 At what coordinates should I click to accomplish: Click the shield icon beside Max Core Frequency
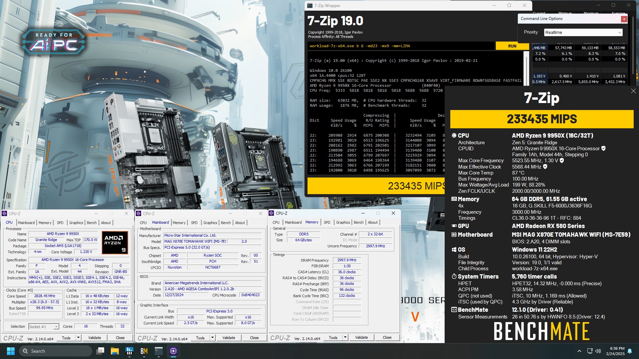pos(562,161)
